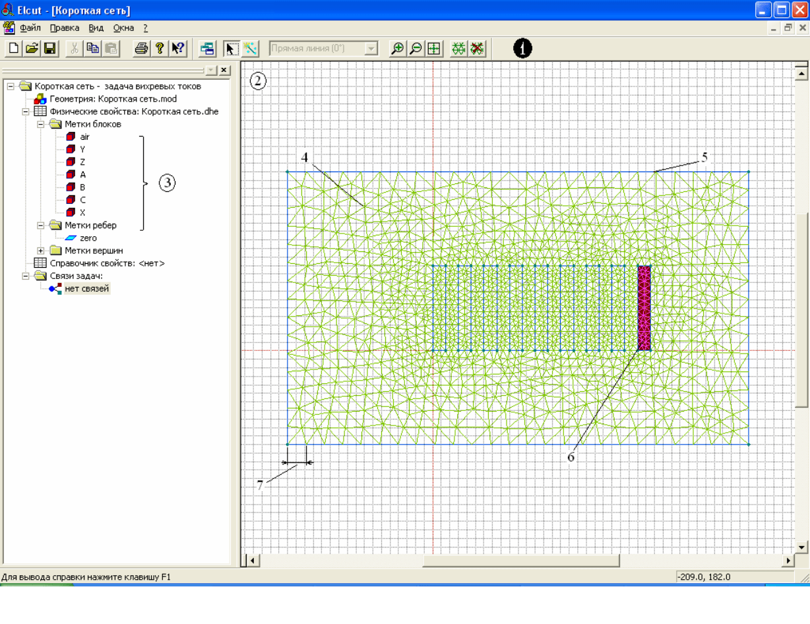Click the Cut scissors icon

[x=75, y=48]
